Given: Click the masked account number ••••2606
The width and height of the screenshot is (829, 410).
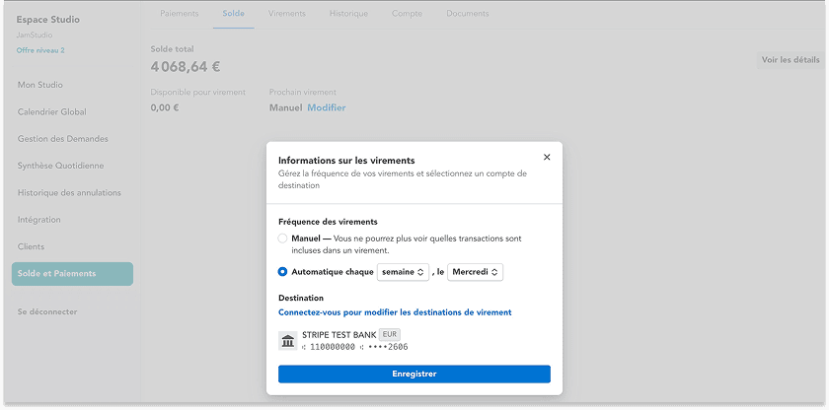Looking at the screenshot, I should 387,347.
